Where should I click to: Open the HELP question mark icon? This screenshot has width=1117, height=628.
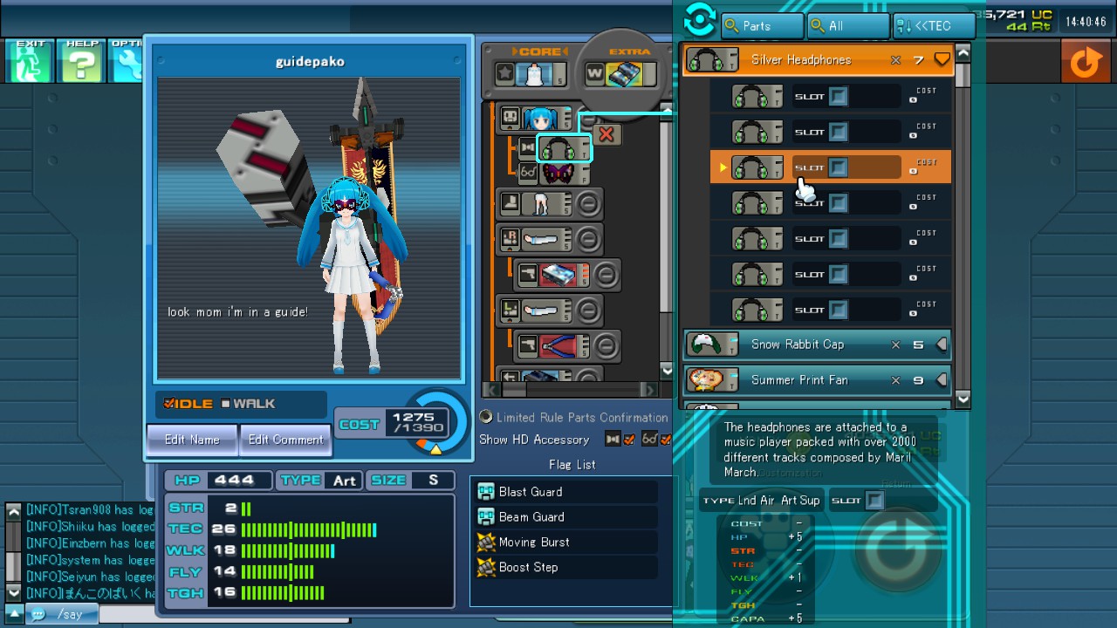pyautogui.click(x=80, y=62)
